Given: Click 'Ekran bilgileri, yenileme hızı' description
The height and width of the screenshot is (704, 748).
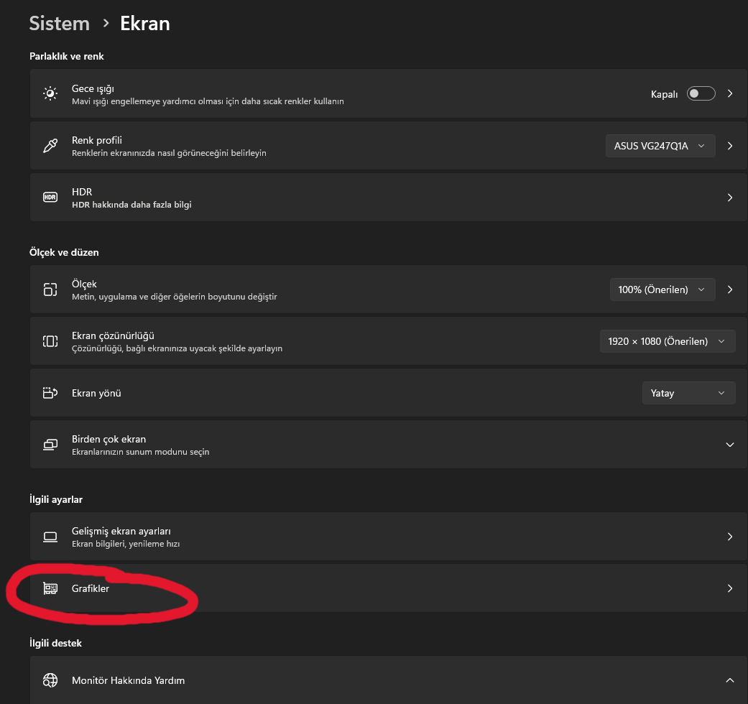Looking at the screenshot, I should (x=126, y=544).
